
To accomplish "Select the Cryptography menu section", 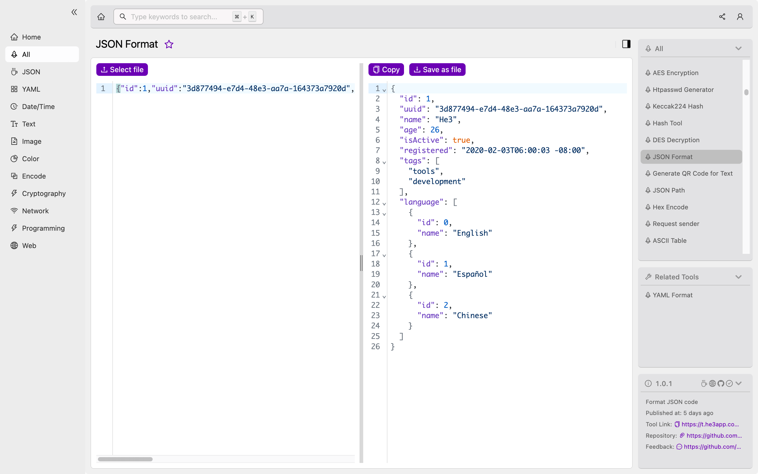I will tap(44, 193).
